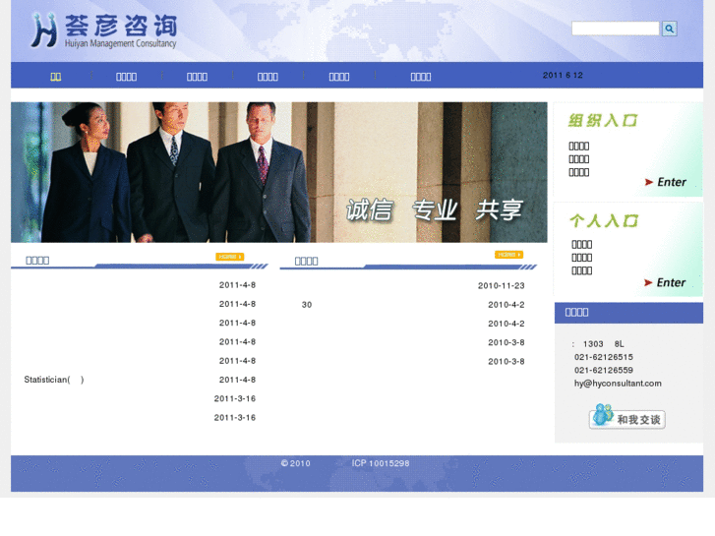The width and height of the screenshot is (715, 536).
Task: Open the list entry beginning with 30
Action: (x=307, y=305)
